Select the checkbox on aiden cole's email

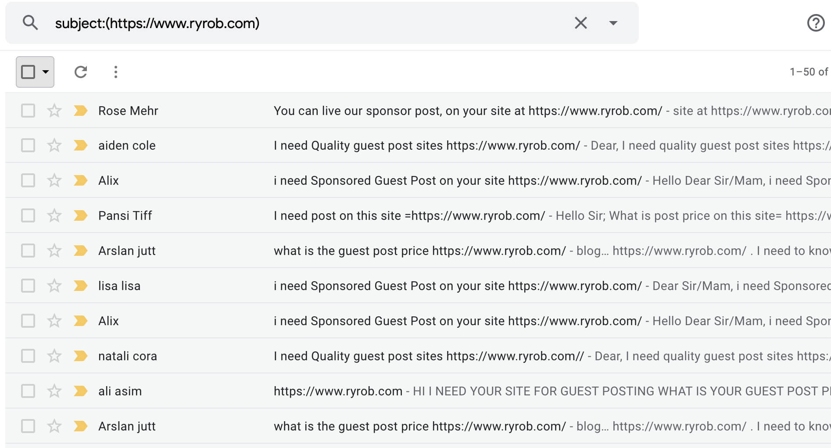(x=28, y=145)
